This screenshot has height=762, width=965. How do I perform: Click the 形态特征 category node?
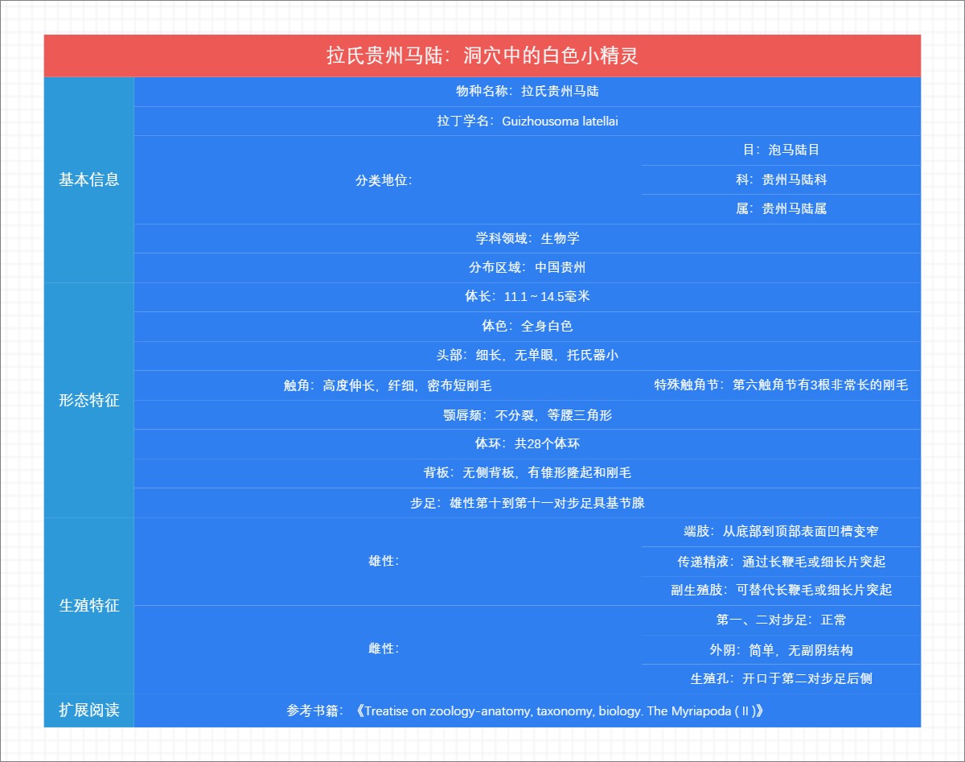click(88, 400)
